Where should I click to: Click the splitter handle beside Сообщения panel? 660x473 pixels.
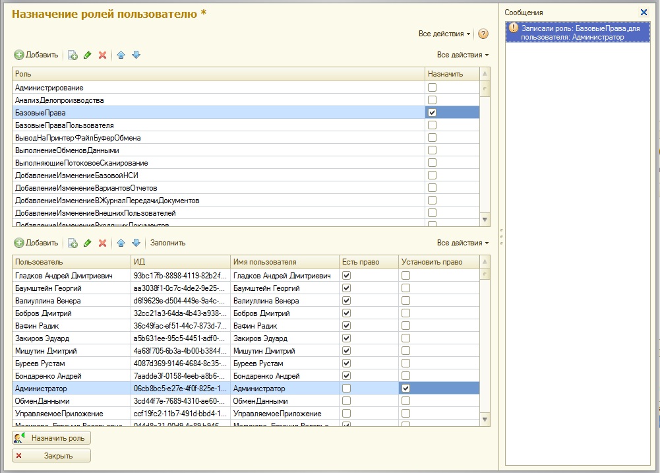click(x=501, y=237)
